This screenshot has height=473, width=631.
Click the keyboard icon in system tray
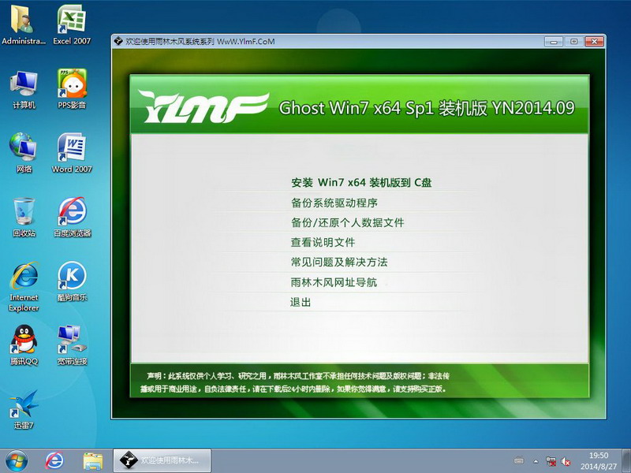(519, 461)
